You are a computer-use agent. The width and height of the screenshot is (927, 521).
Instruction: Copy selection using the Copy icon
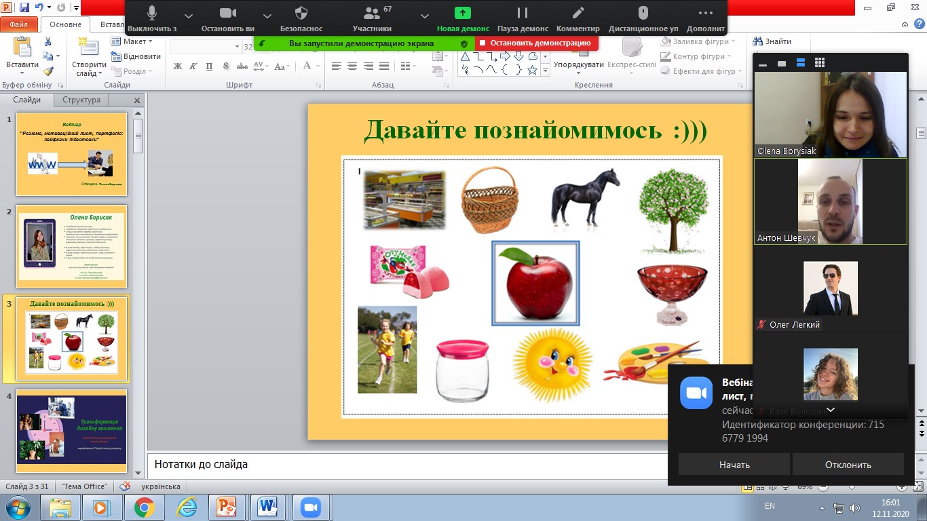click(x=48, y=56)
